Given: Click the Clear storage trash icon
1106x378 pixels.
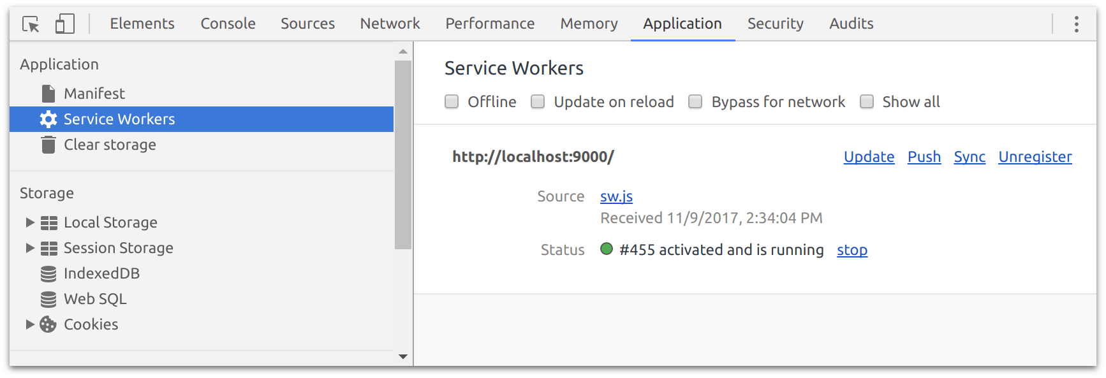Looking at the screenshot, I should point(48,145).
